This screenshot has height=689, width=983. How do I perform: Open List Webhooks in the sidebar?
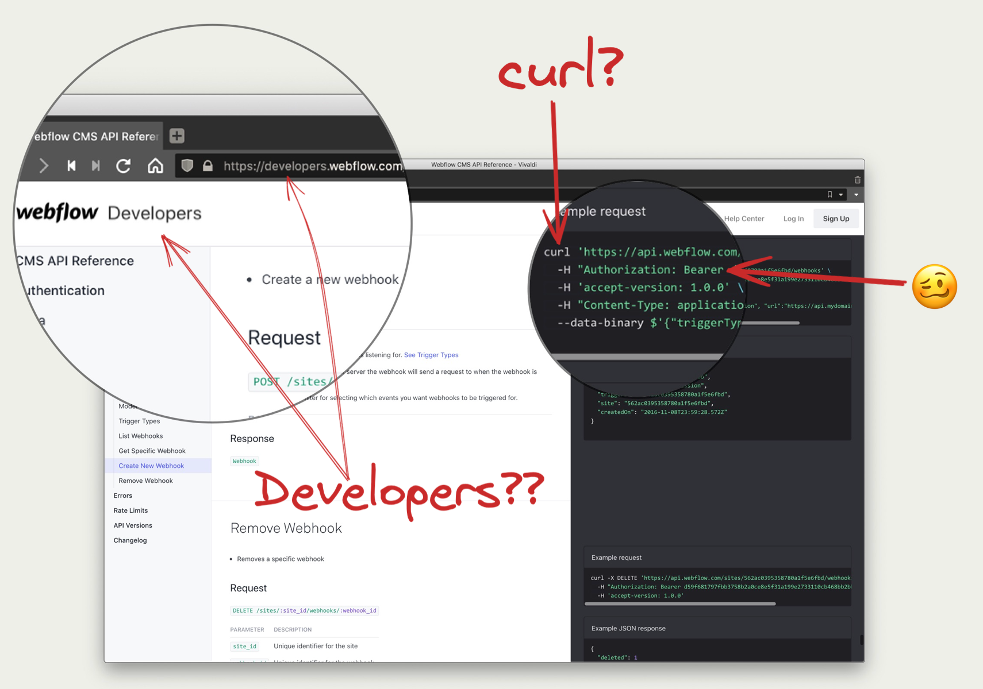(141, 436)
